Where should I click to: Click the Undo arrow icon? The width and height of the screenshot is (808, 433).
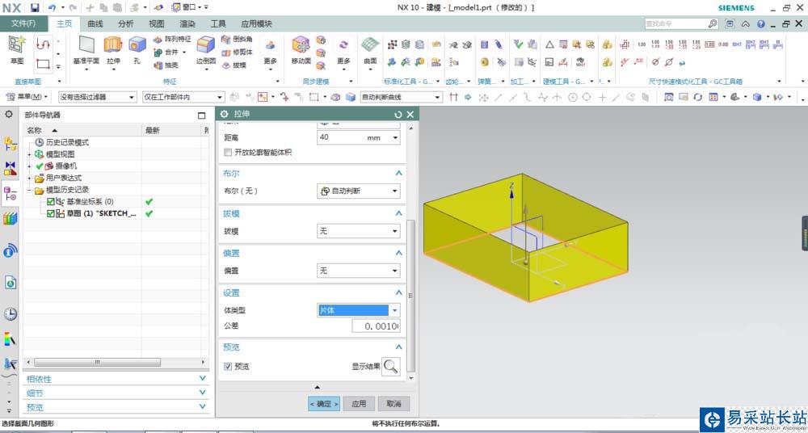[52, 8]
